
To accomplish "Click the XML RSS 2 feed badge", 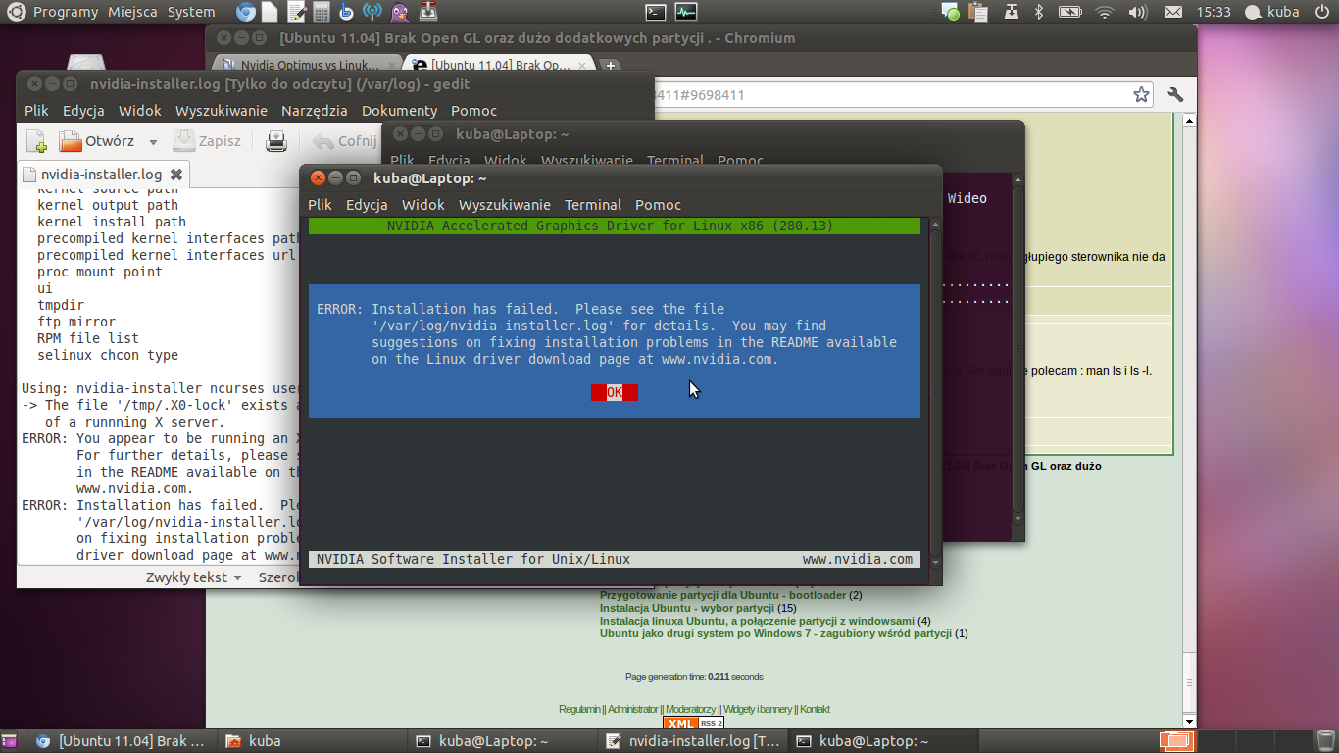I will 694,723.
